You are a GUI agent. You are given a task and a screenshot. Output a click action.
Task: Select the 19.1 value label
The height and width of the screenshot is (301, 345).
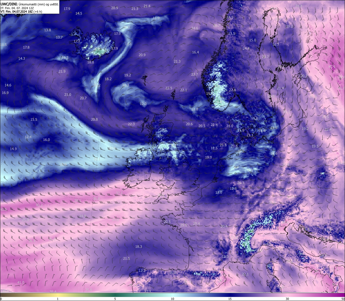click(289, 26)
